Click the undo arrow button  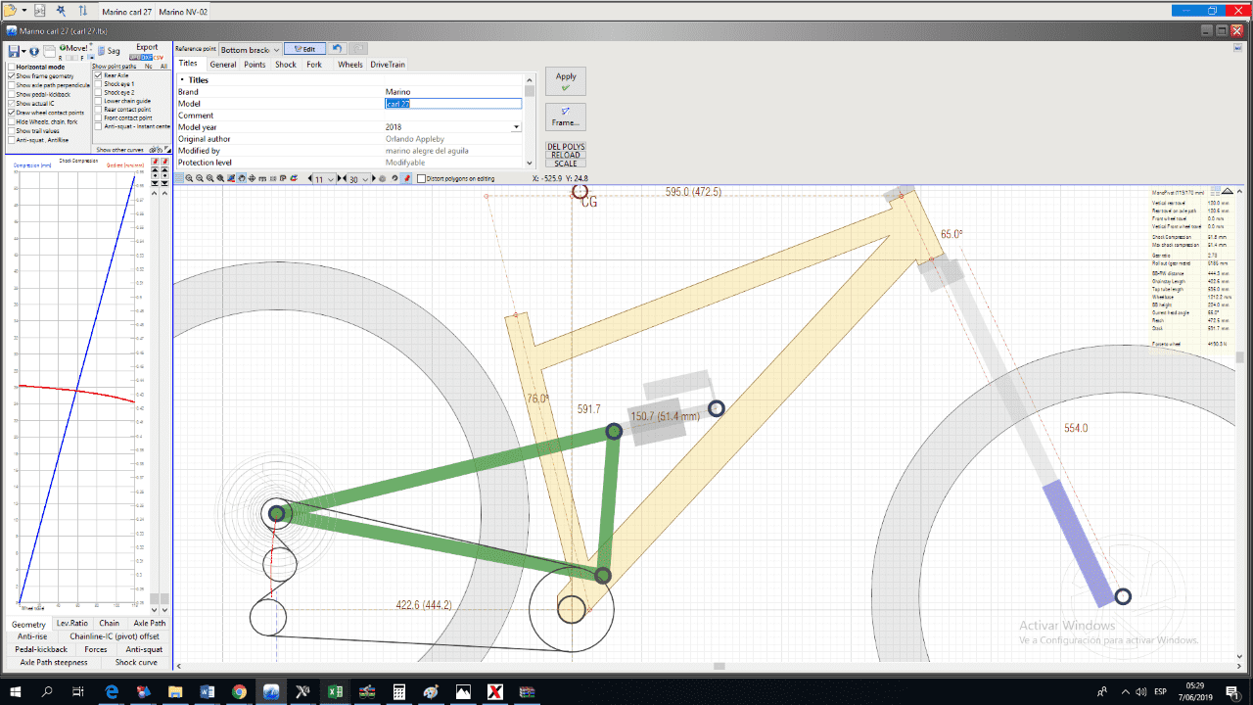tap(338, 49)
